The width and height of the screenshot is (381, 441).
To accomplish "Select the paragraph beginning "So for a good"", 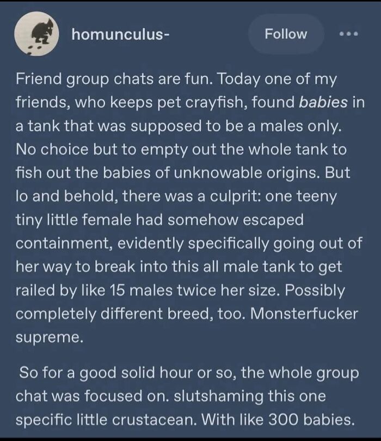I will (187, 396).
